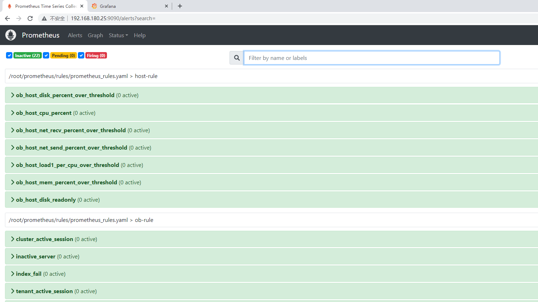Click the Prometheus brand title link
Viewport: 538px width, 302px height.
pyautogui.click(x=41, y=35)
